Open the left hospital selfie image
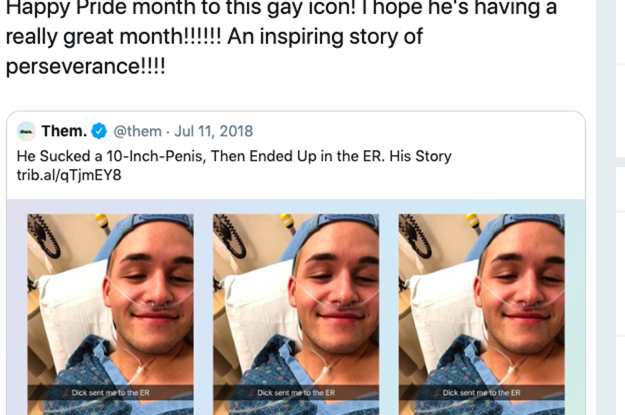The height and width of the screenshot is (415, 625). [110, 300]
